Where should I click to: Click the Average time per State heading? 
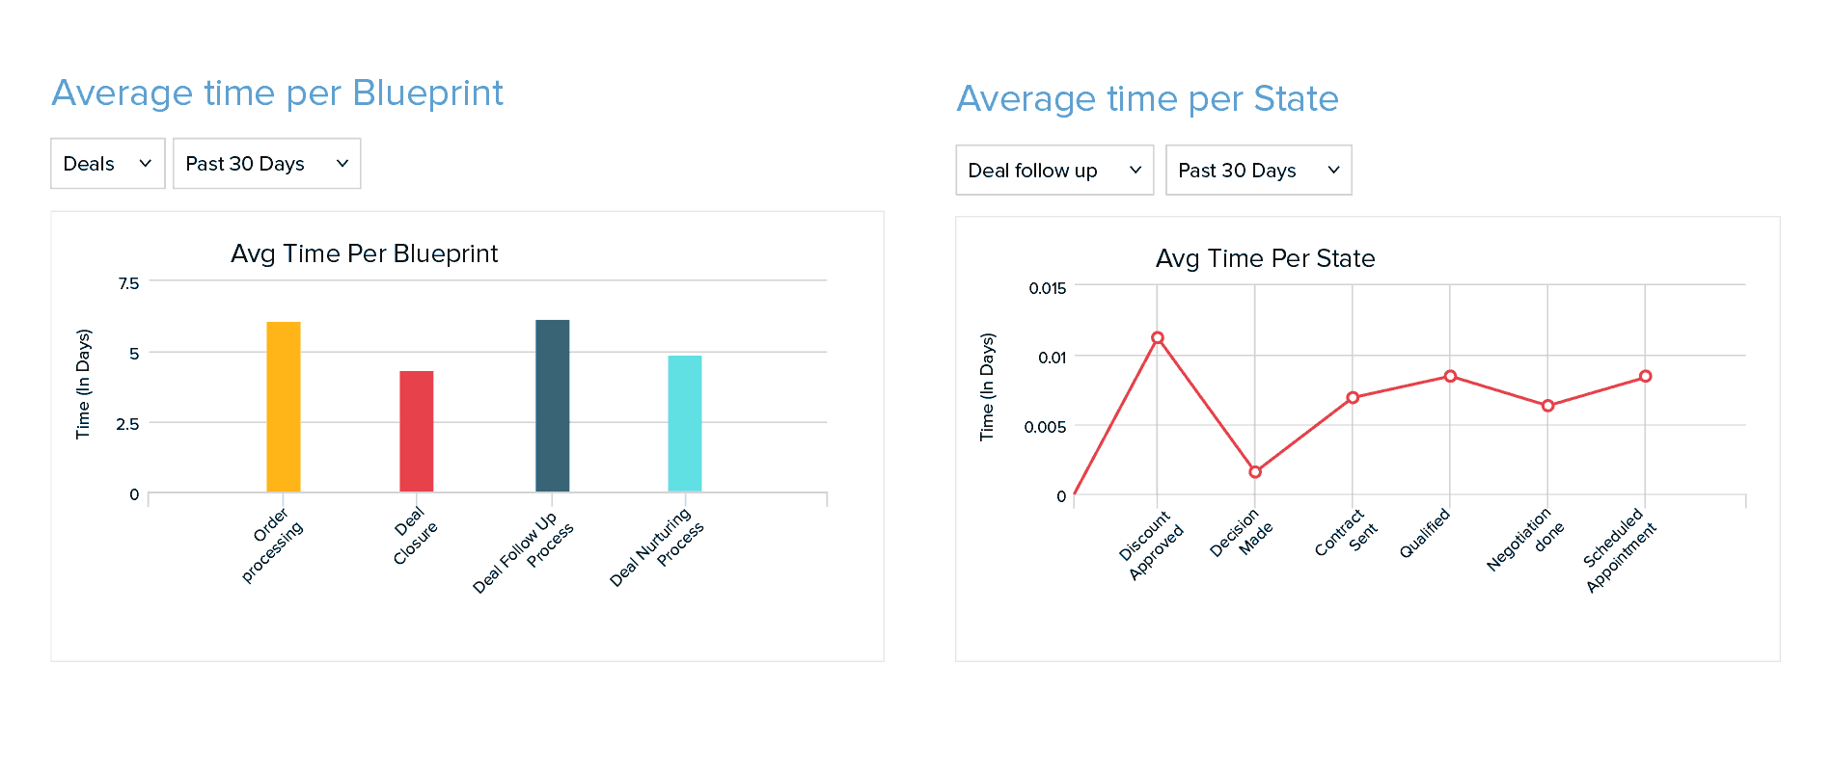[1147, 99]
